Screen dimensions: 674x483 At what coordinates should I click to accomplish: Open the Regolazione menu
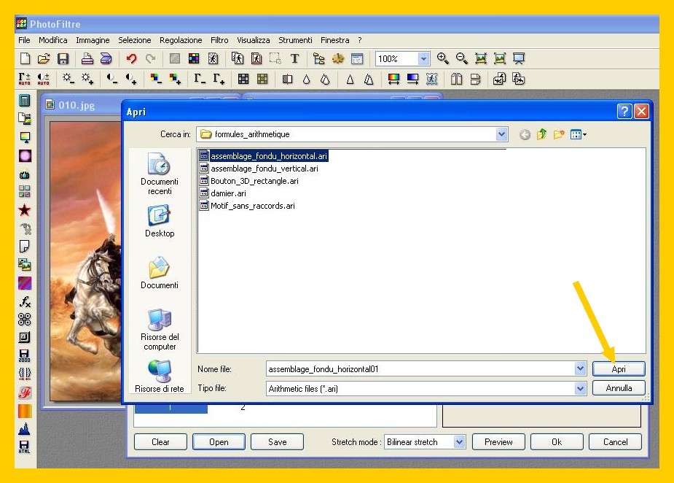pos(181,40)
